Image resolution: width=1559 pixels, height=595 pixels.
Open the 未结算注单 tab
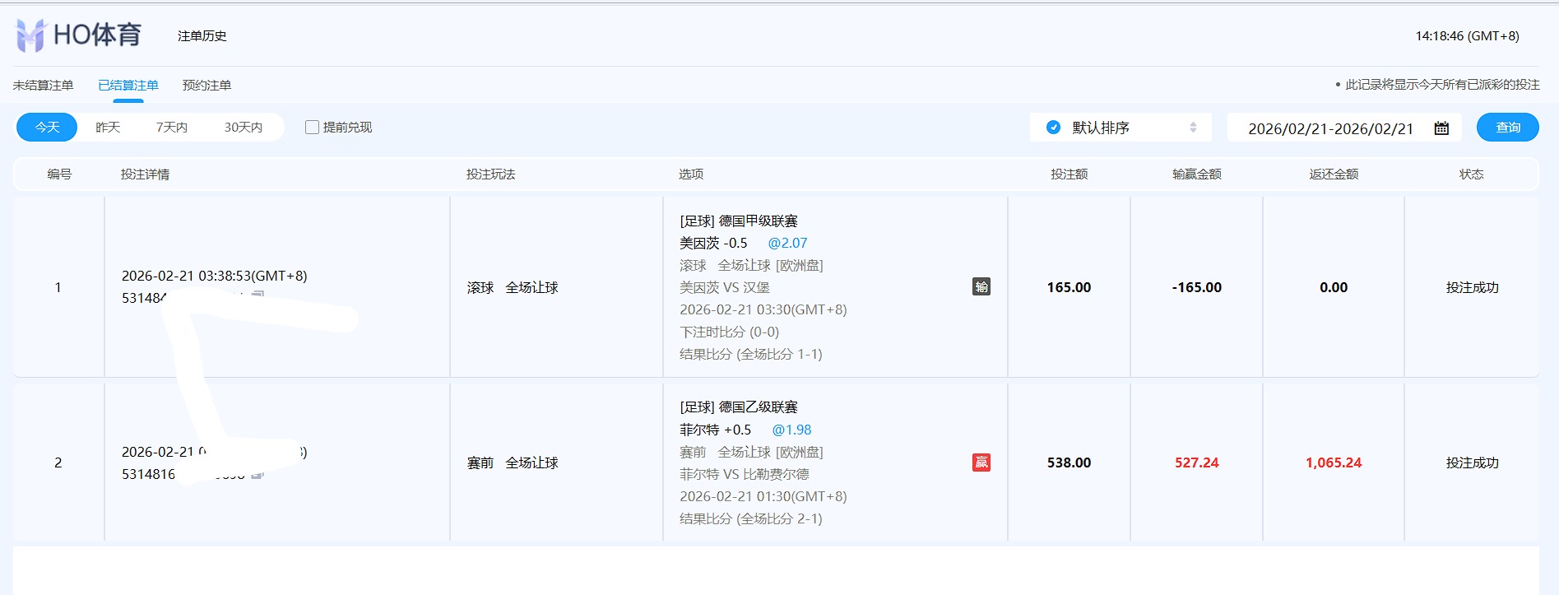point(43,86)
